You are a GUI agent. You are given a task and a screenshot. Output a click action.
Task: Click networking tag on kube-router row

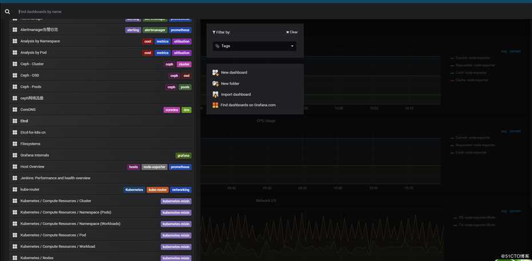[181, 190]
